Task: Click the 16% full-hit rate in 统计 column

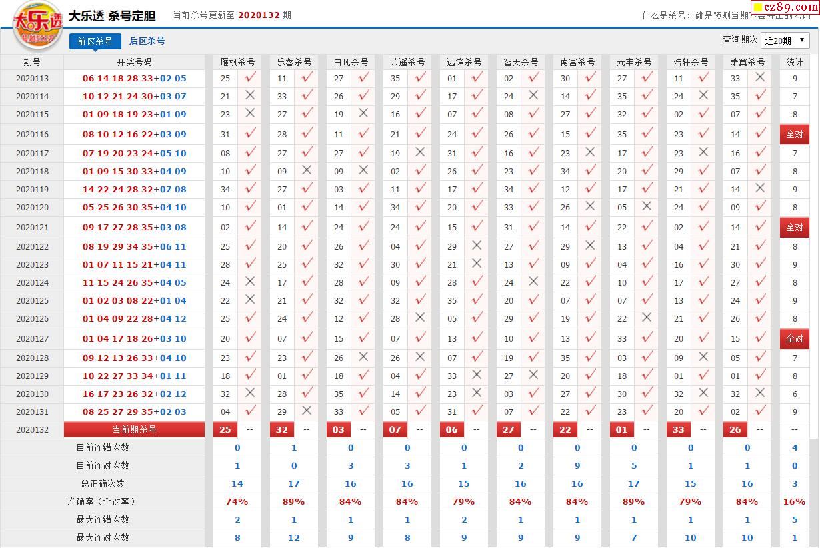Action: (795, 502)
